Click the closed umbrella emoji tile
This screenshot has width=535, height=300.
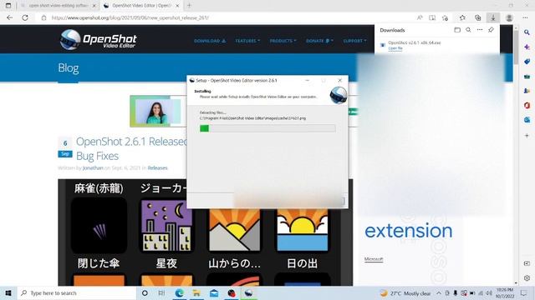[99, 226]
